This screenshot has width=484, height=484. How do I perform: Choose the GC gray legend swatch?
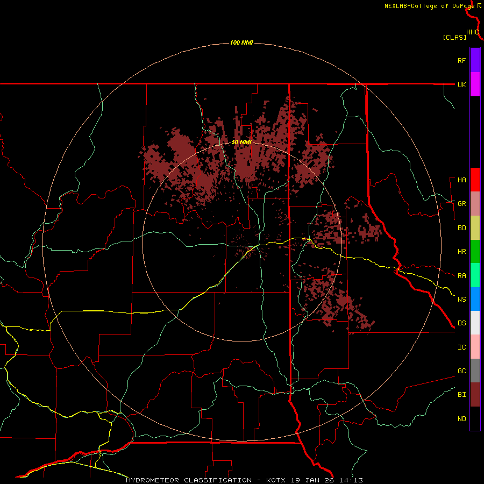[x=475, y=371]
